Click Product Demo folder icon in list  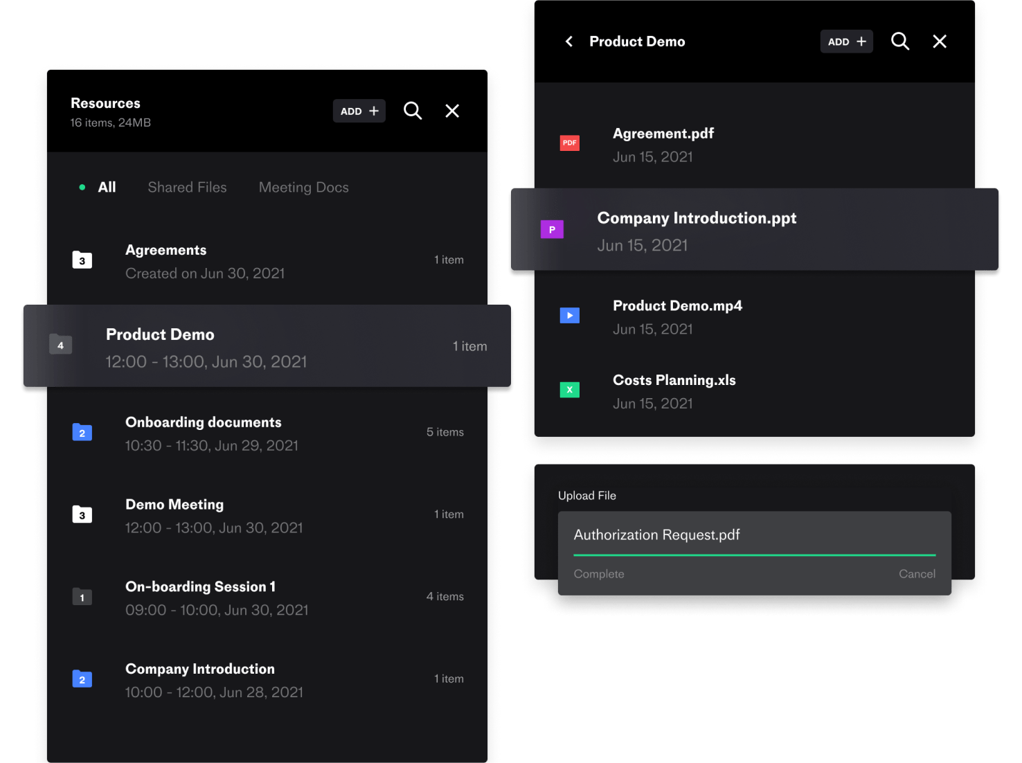point(61,344)
